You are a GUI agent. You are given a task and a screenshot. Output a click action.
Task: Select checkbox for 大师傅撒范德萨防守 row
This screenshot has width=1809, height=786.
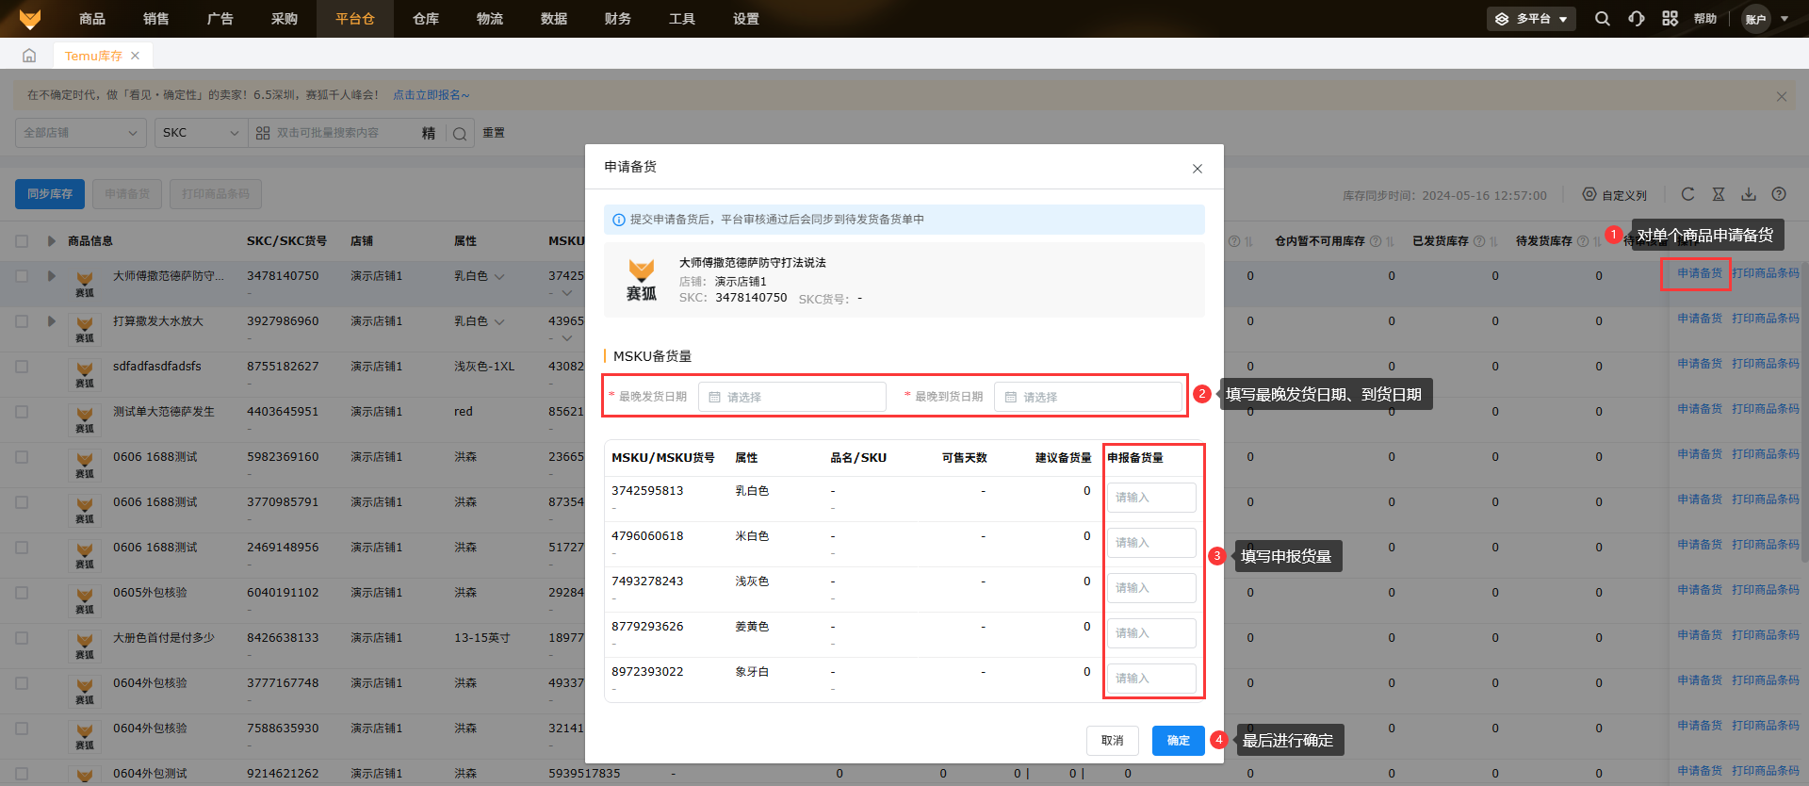coord(22,276)
